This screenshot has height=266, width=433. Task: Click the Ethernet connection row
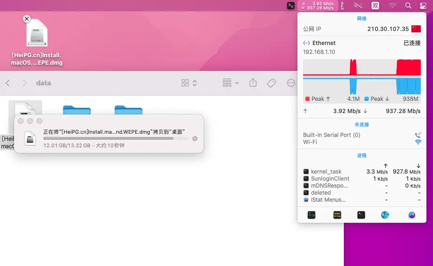(362, 43)
